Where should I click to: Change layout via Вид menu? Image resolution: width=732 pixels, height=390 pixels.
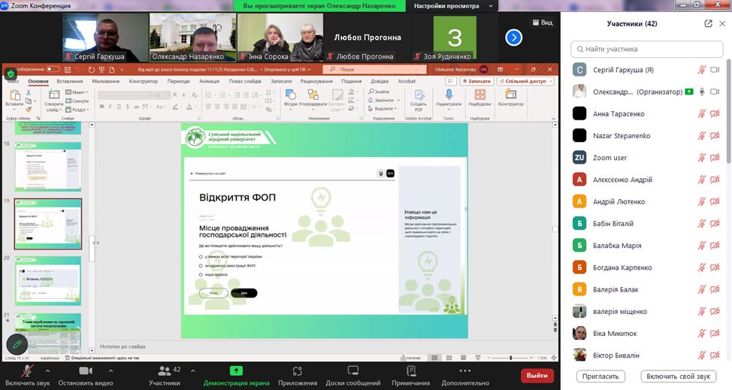[x=541, y=23]
